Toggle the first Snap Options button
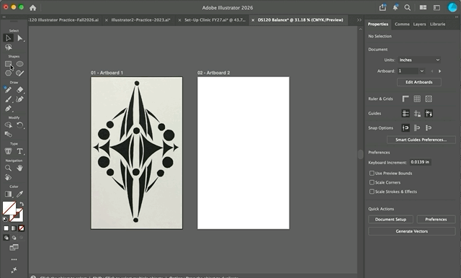Image resolution: width=461 pixels, height=278 pixels. tap(406, 127)
